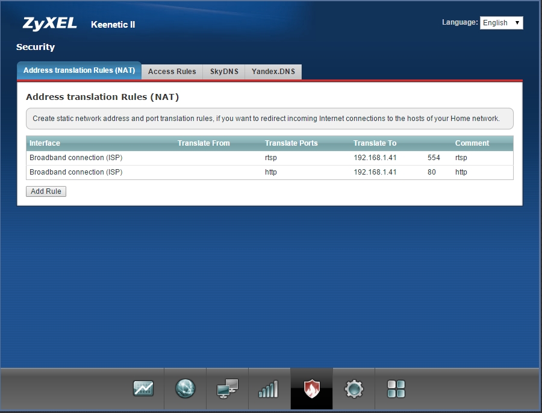Viewport: 542px width, 413px height.
Task: Switch to the Access Rules tab
Action: pos(172,72)
